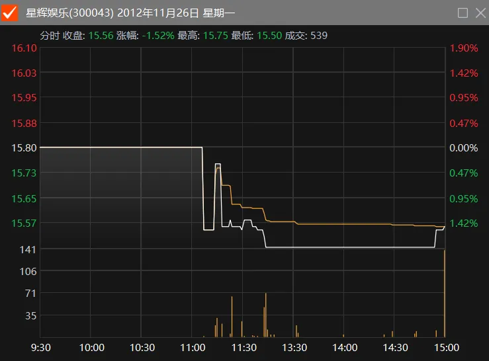Select the 13:30 time axis marker

[294, 348]
